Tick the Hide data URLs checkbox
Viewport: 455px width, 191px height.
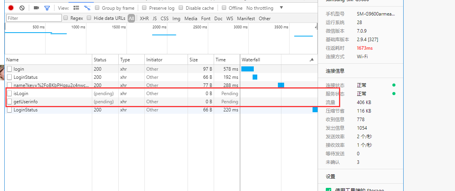pos(89,18)
